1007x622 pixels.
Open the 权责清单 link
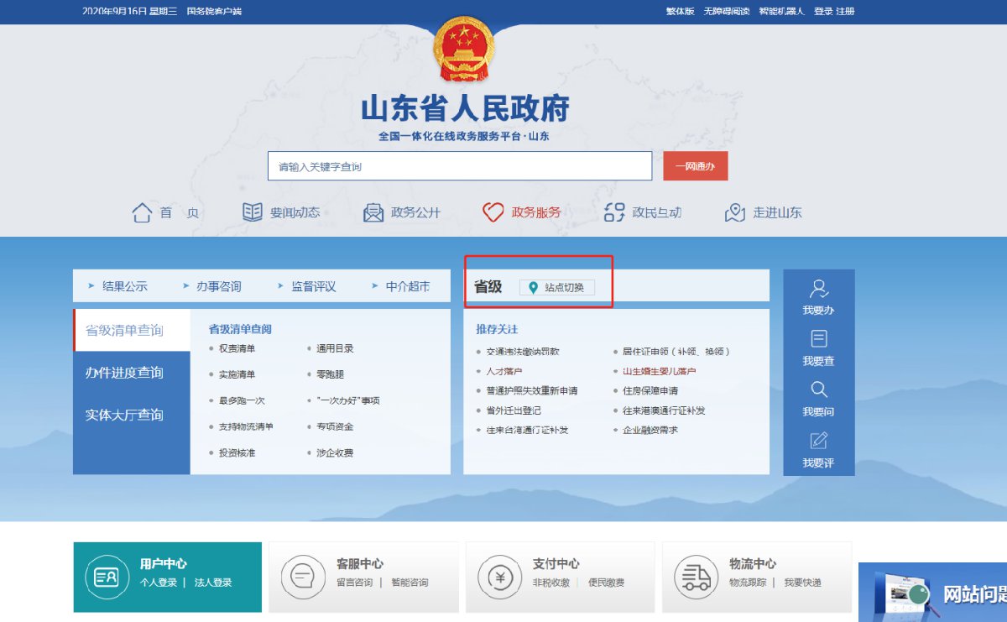coord(237,348)
